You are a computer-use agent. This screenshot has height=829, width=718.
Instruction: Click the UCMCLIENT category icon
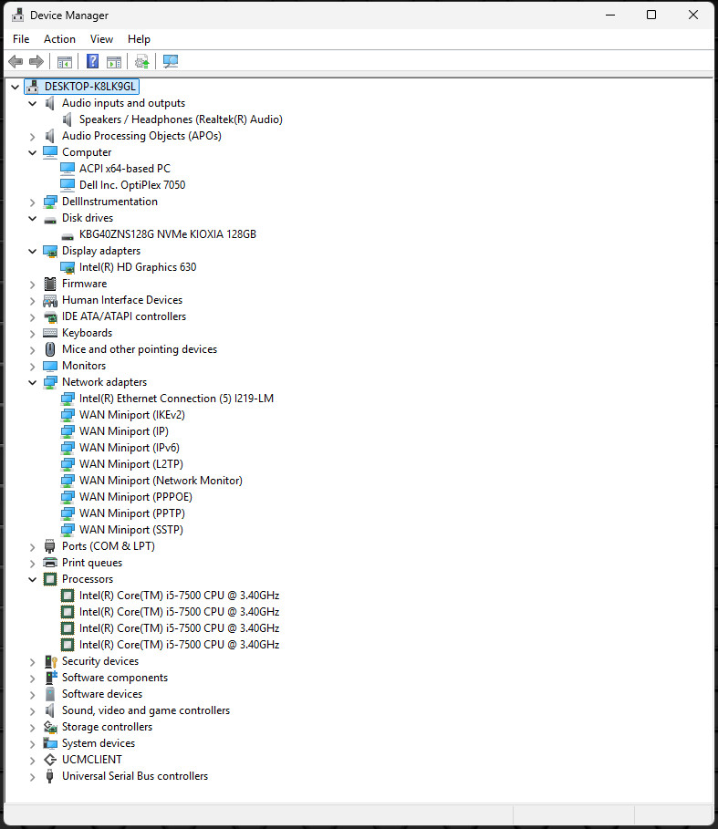49,760
